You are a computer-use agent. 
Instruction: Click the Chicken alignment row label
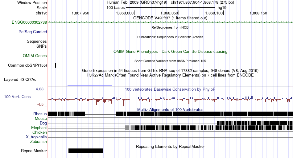click(x=39, y=132)
